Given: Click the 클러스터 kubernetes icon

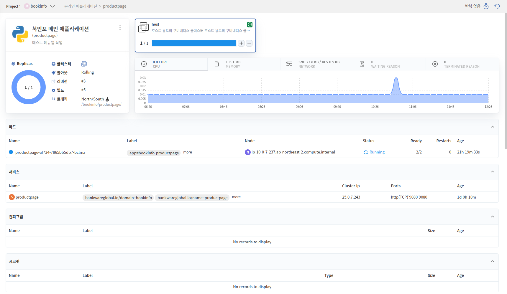Looking at the screenshot, I should tap(53, 64).
